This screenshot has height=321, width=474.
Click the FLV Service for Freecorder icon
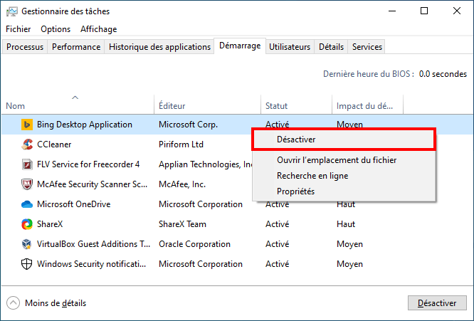(x=27, y=164)
